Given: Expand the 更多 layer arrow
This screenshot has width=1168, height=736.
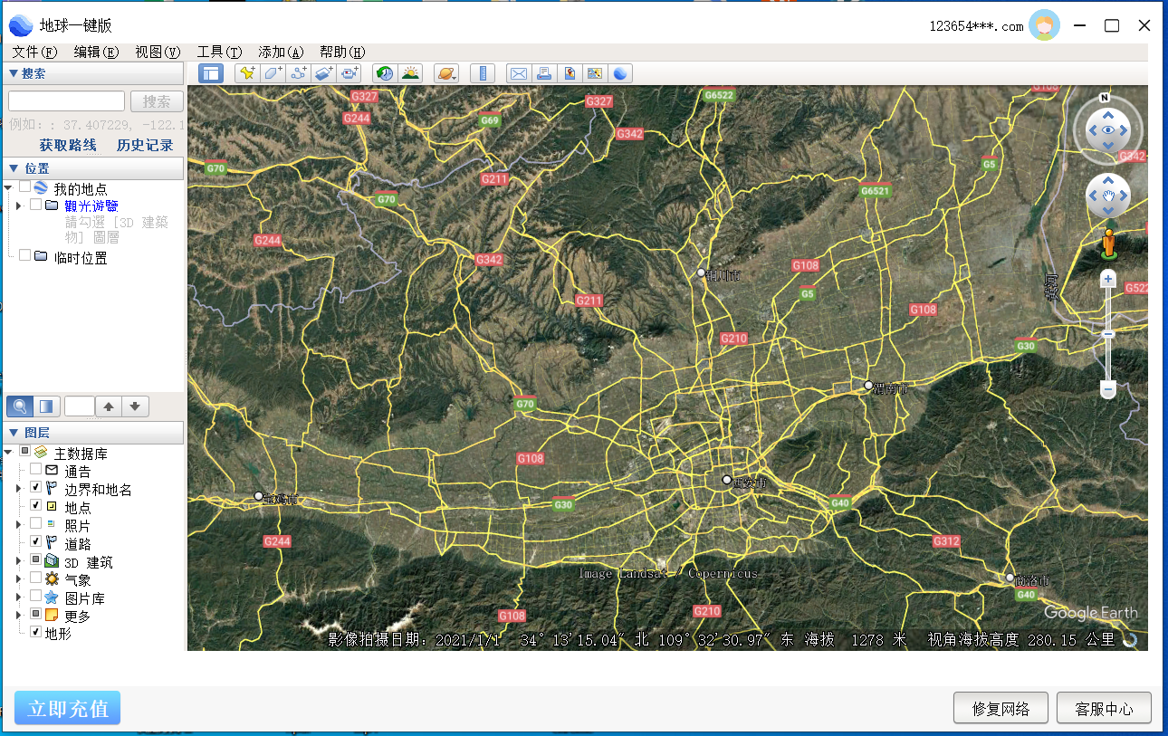Looking at the screenshot, I should 19,616.
